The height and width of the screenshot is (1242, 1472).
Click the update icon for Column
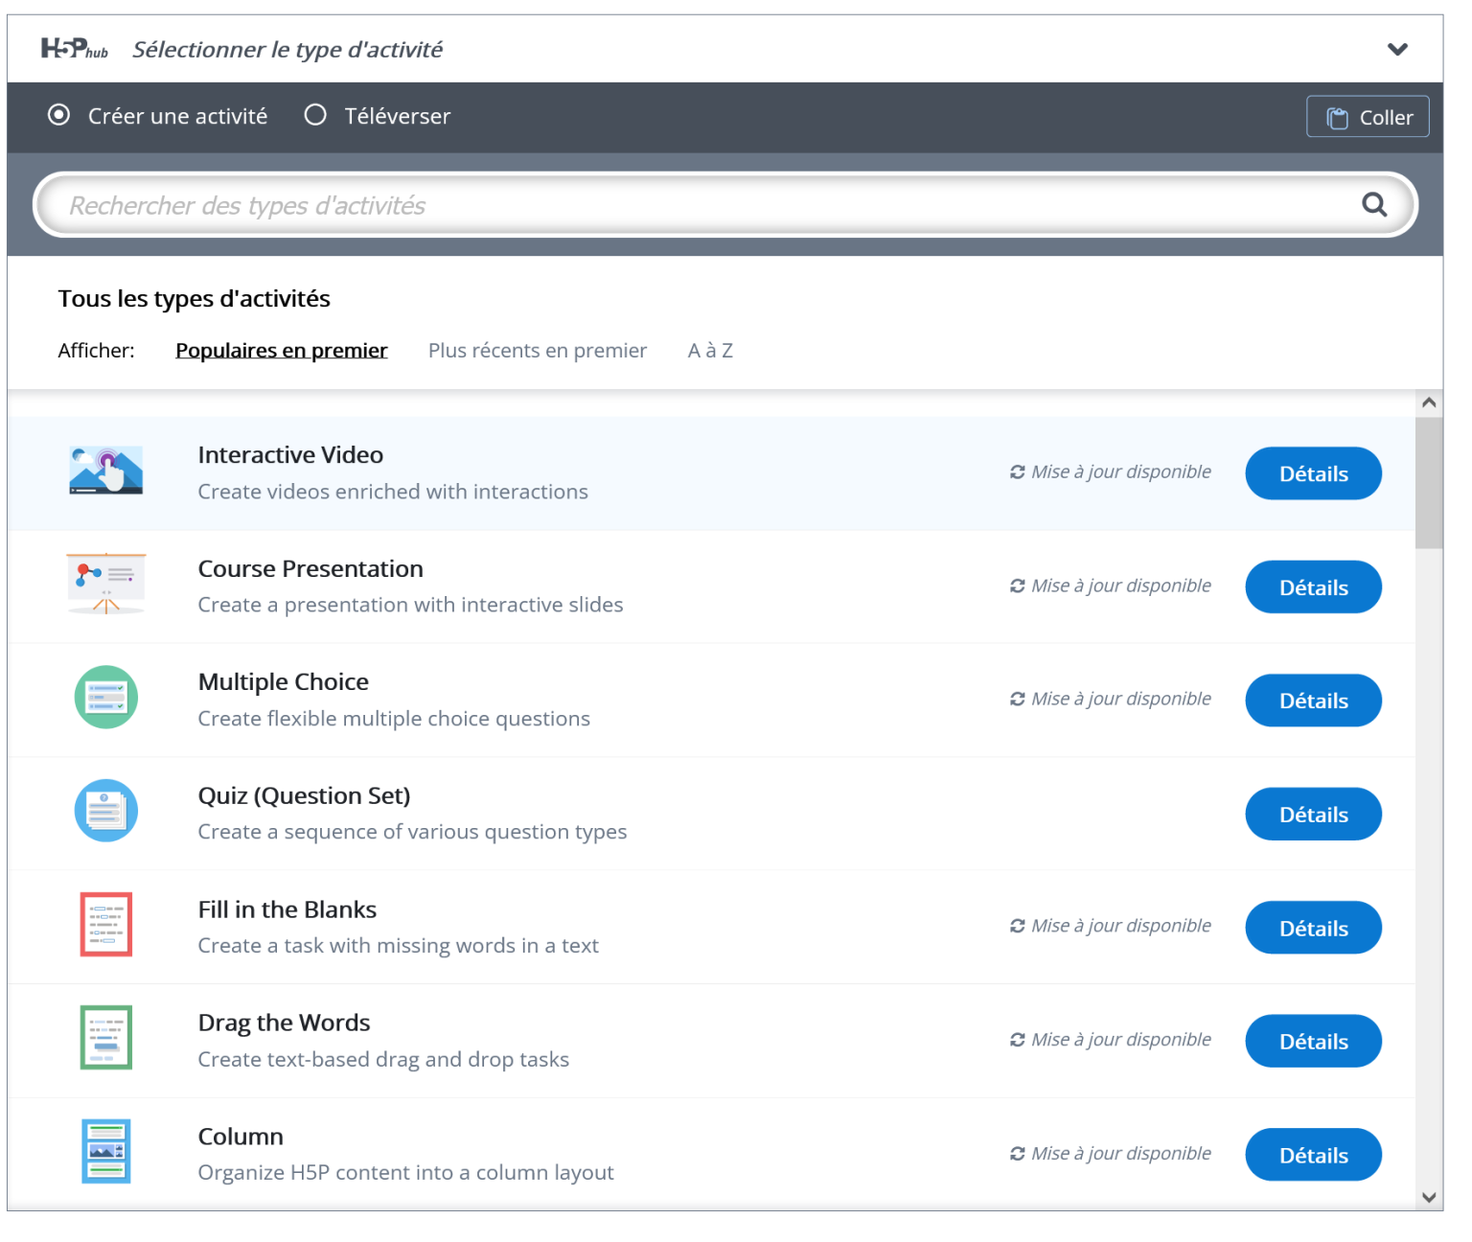1018,1153
